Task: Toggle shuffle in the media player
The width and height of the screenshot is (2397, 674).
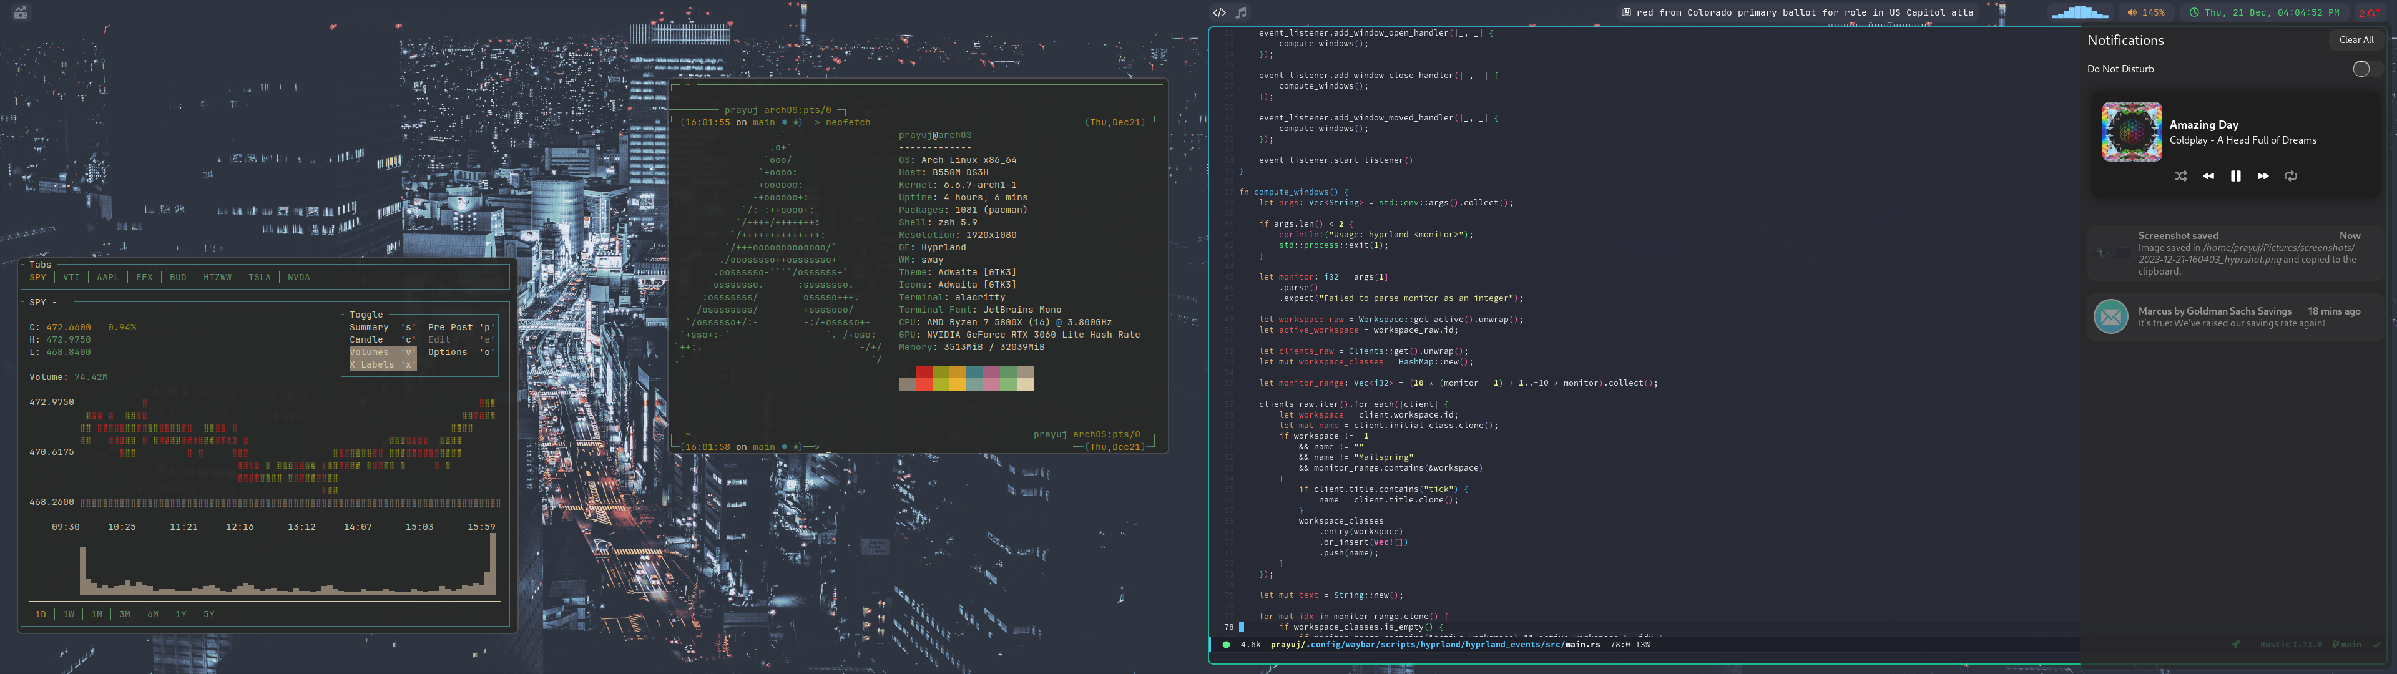Action: [x=2180, y=176]
